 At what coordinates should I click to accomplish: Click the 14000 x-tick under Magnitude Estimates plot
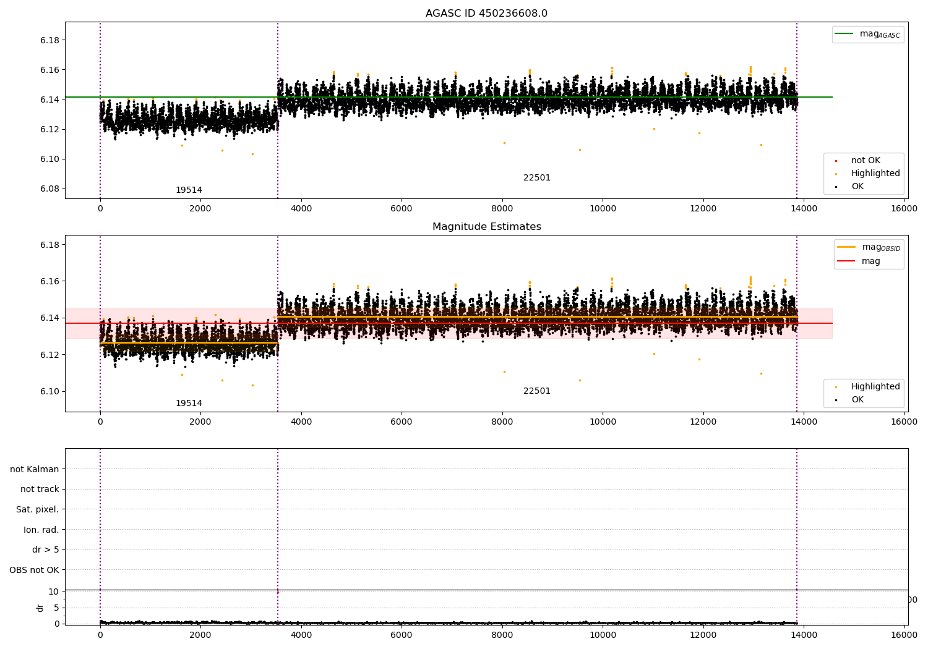click(x=804, y=422)
